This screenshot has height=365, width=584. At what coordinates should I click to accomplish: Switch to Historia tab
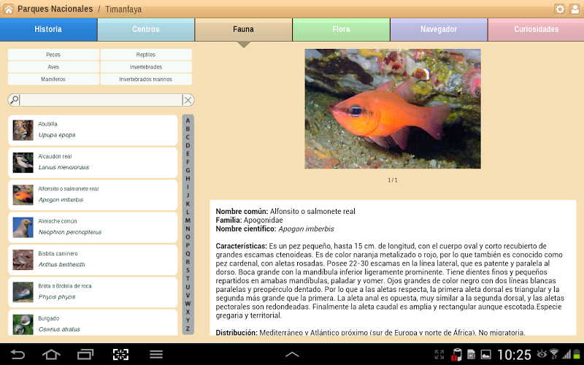coord(48,29)
